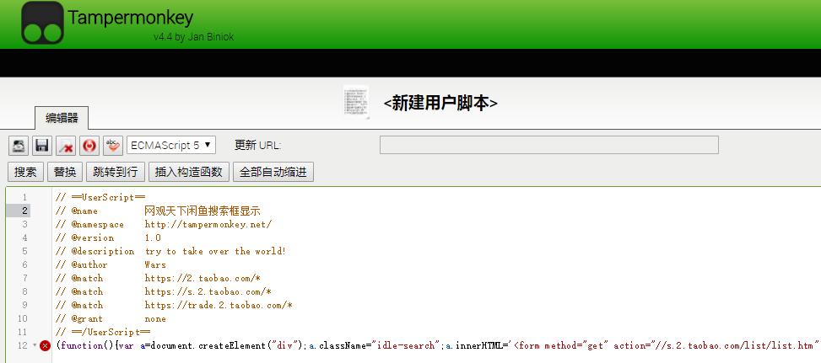Run the abc syntax check icon
821x363 pixels.
(x=113, y=146)
